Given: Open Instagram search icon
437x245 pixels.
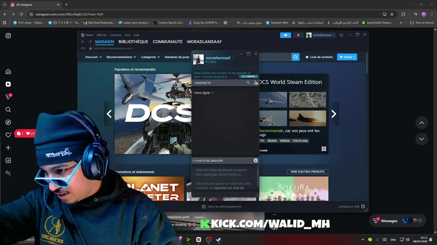Looking at the screenshot, I should [x=8, y=110].
